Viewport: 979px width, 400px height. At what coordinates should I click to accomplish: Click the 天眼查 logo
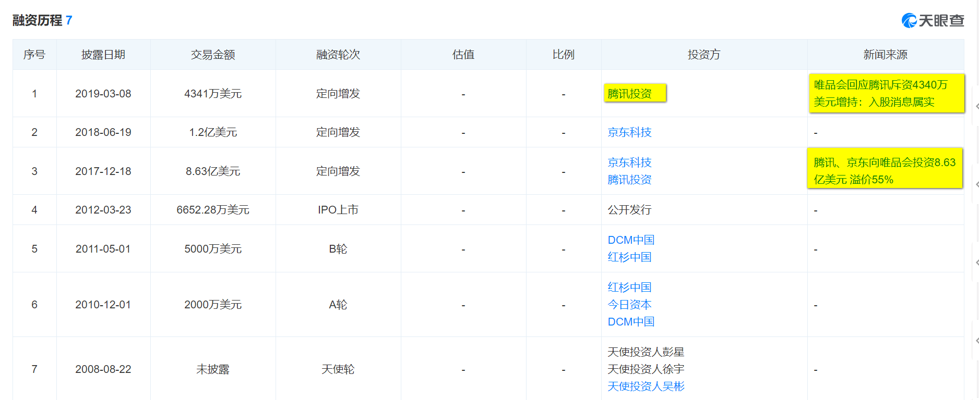[933, 20]
